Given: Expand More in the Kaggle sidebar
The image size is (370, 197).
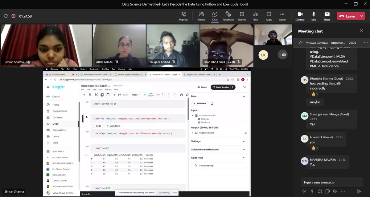Looking at the screenshot, I should pos(55,143).
